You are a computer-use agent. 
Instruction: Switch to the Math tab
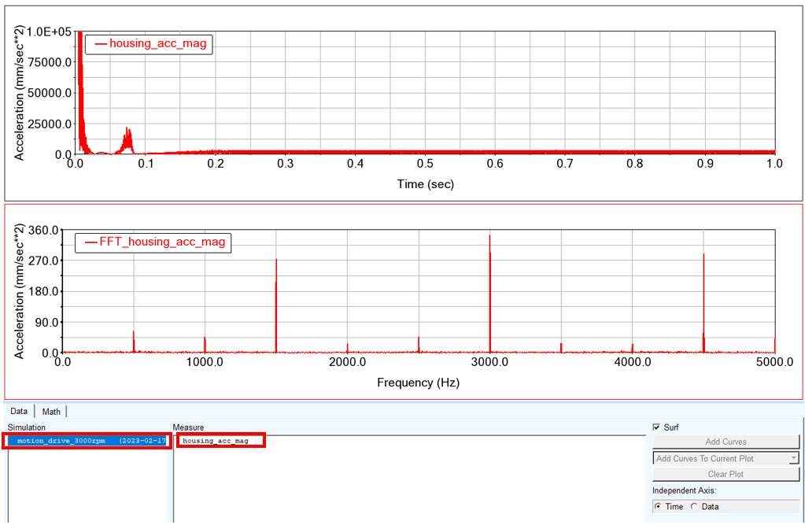pos(51,412)
